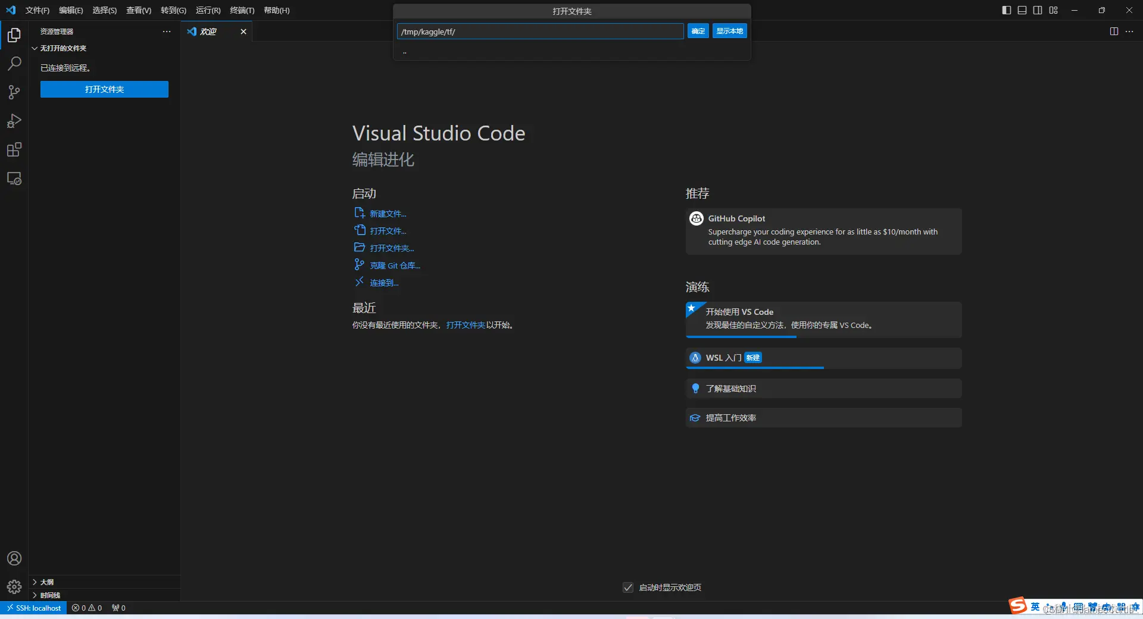Viewport: 1143px width, 619px height.
Task: Click the blue 打开文件夹 button in sidebar
Action: (104, 89)
